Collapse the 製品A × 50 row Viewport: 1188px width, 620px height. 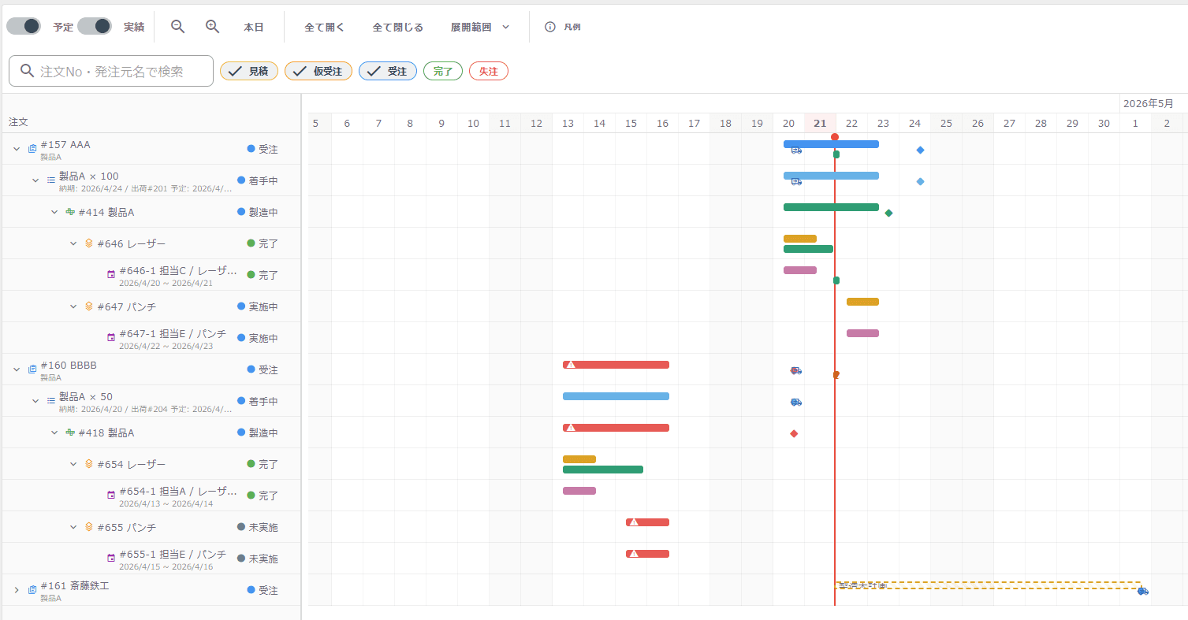[35, 401]
